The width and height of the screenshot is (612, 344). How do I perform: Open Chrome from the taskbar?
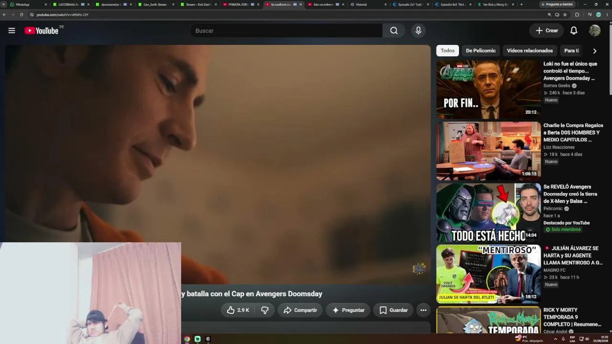187,339
